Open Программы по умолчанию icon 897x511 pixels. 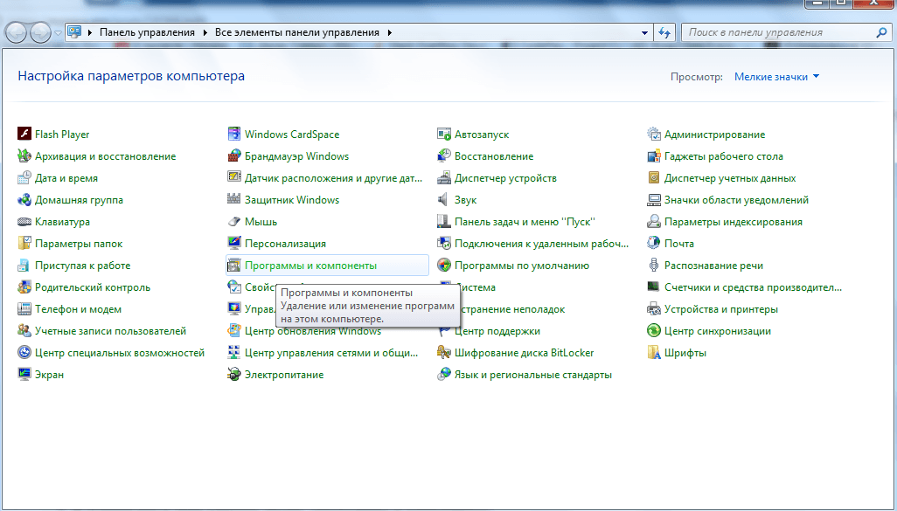point(444,266)
